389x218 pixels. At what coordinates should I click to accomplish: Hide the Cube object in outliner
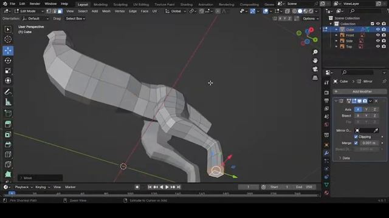[x=378, y=30]
